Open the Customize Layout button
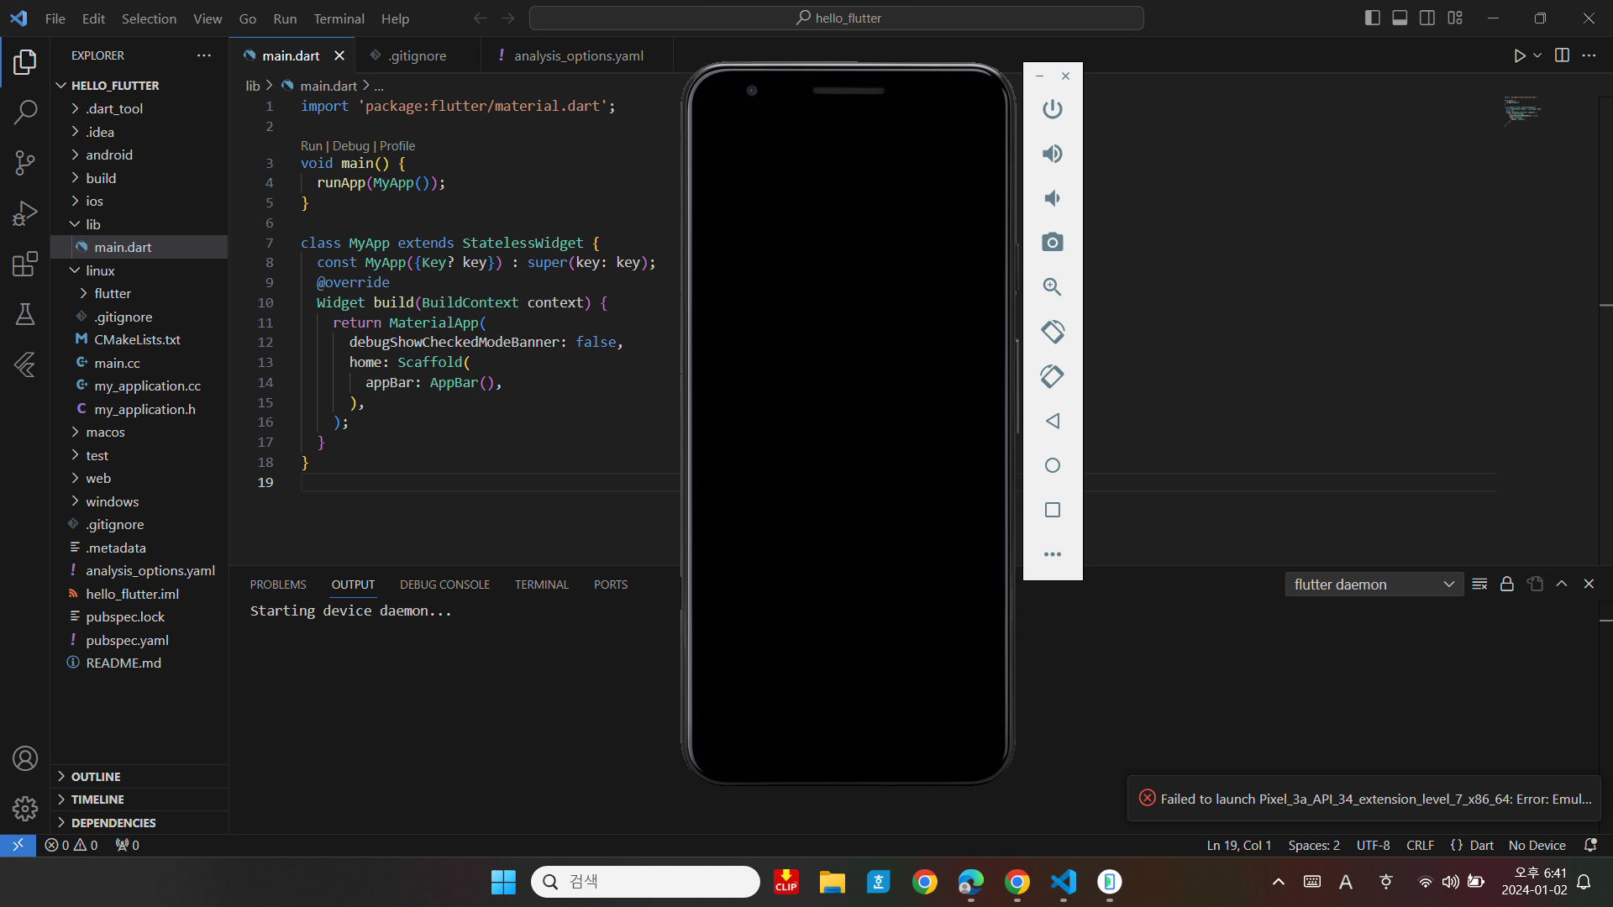 [x=1455, y=18]
